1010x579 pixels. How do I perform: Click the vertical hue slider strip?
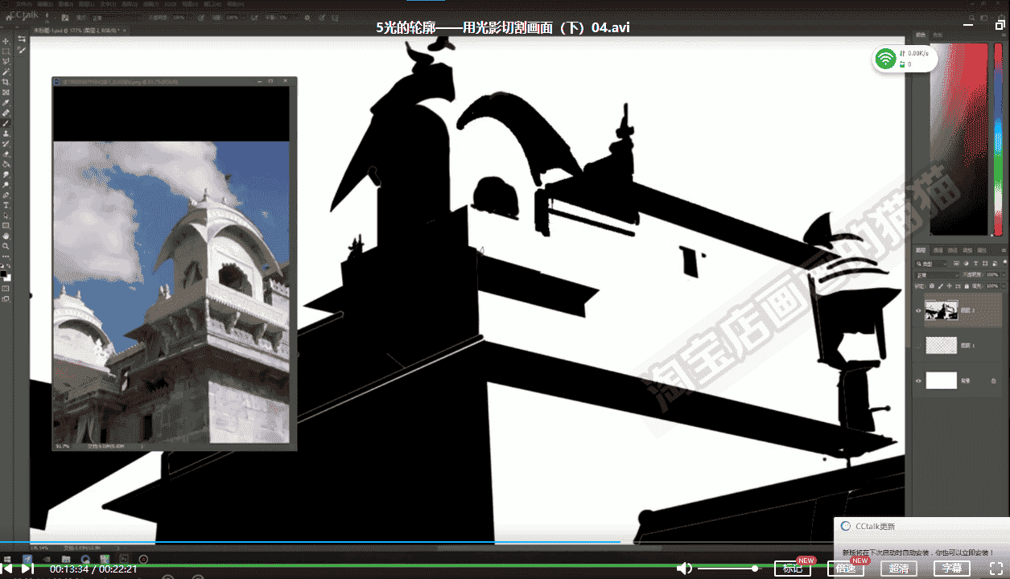click(998, 138)
